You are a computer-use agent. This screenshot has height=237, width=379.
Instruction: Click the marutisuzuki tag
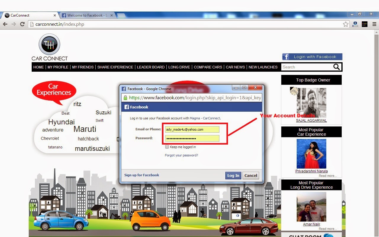(x=92, y=149)
